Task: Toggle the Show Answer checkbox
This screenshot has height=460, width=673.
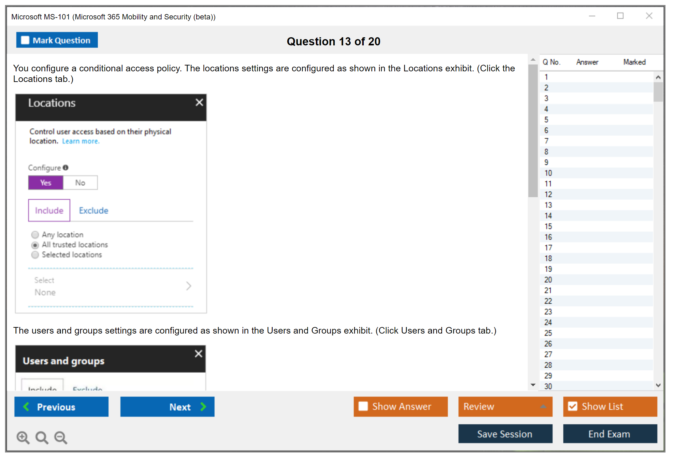Action: [363, 406]
